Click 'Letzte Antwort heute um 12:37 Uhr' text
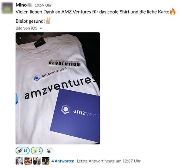182x168 pixels. (109, 161)
